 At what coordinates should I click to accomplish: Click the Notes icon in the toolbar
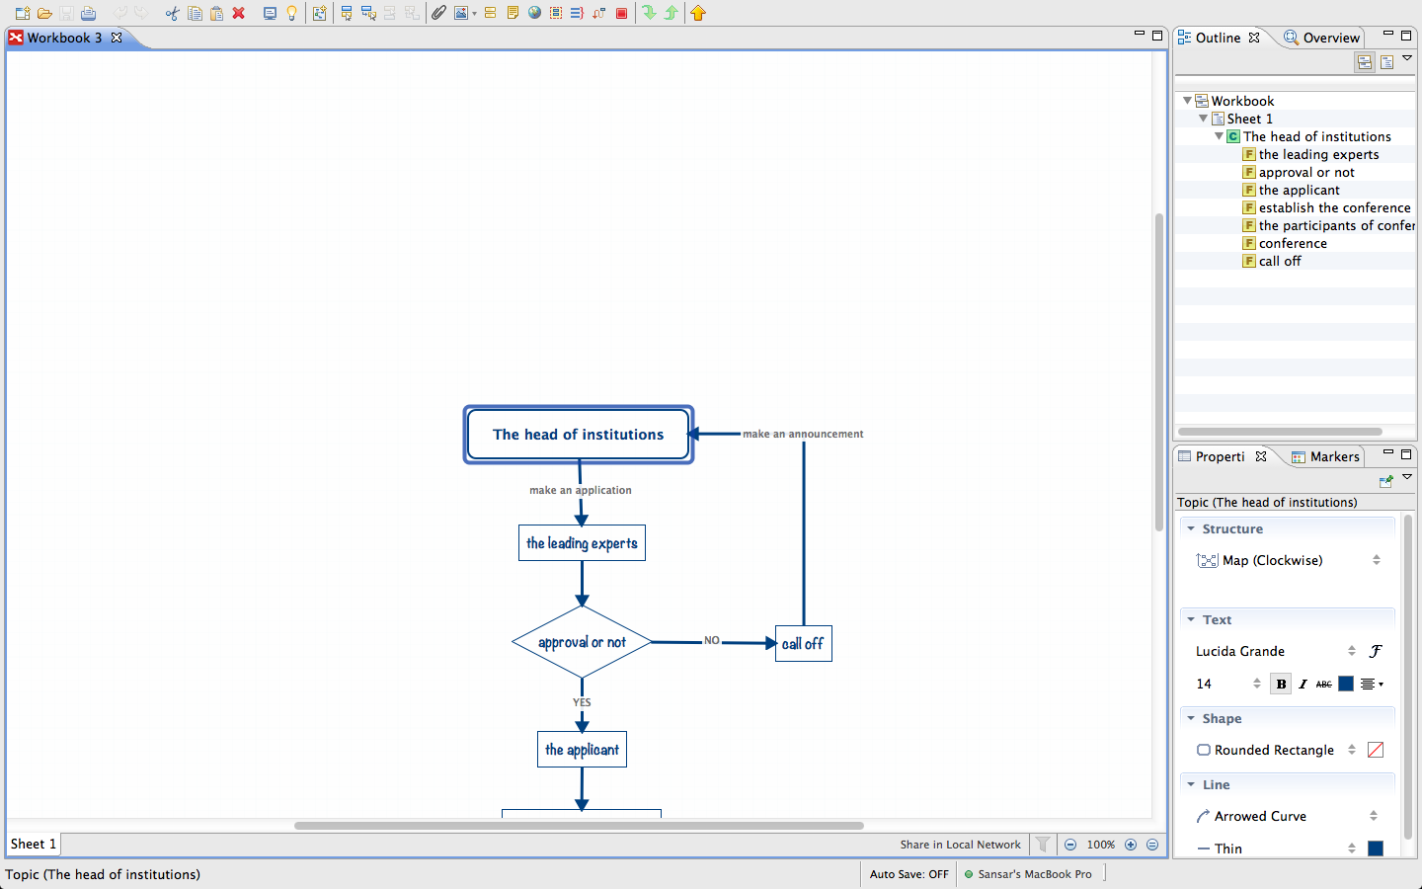coord(513,13)
